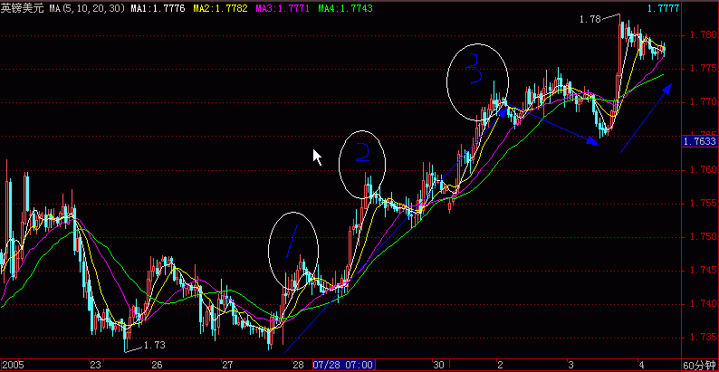Screen dimensions: 719x372
Task: Select the MA4:1.7743 green moving average label
Action: 345,8
